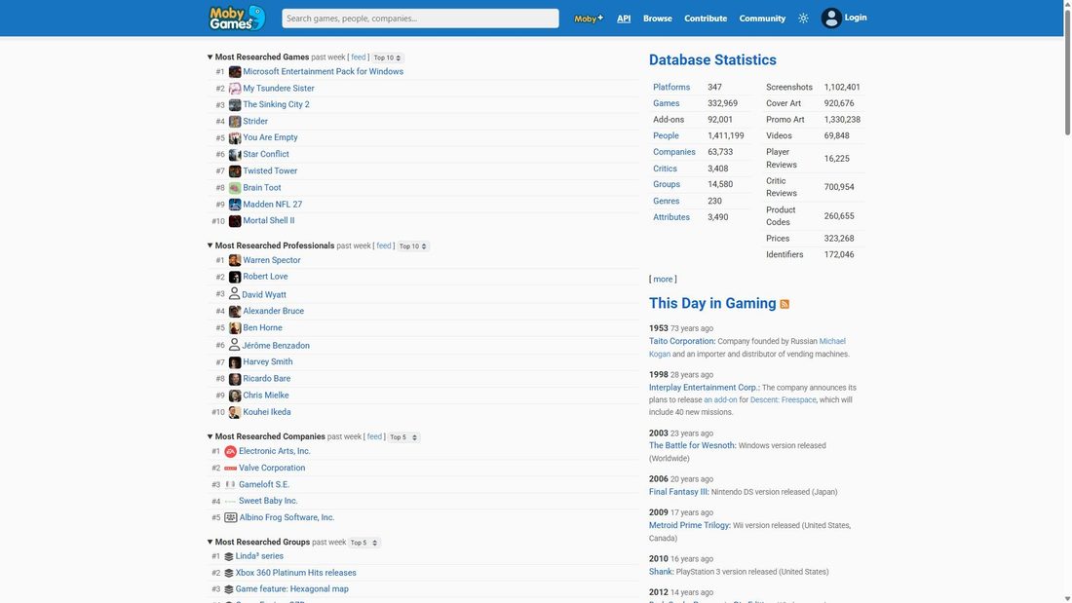
Task: Collapse the Most Researched Professionals section
Action: 210,245
